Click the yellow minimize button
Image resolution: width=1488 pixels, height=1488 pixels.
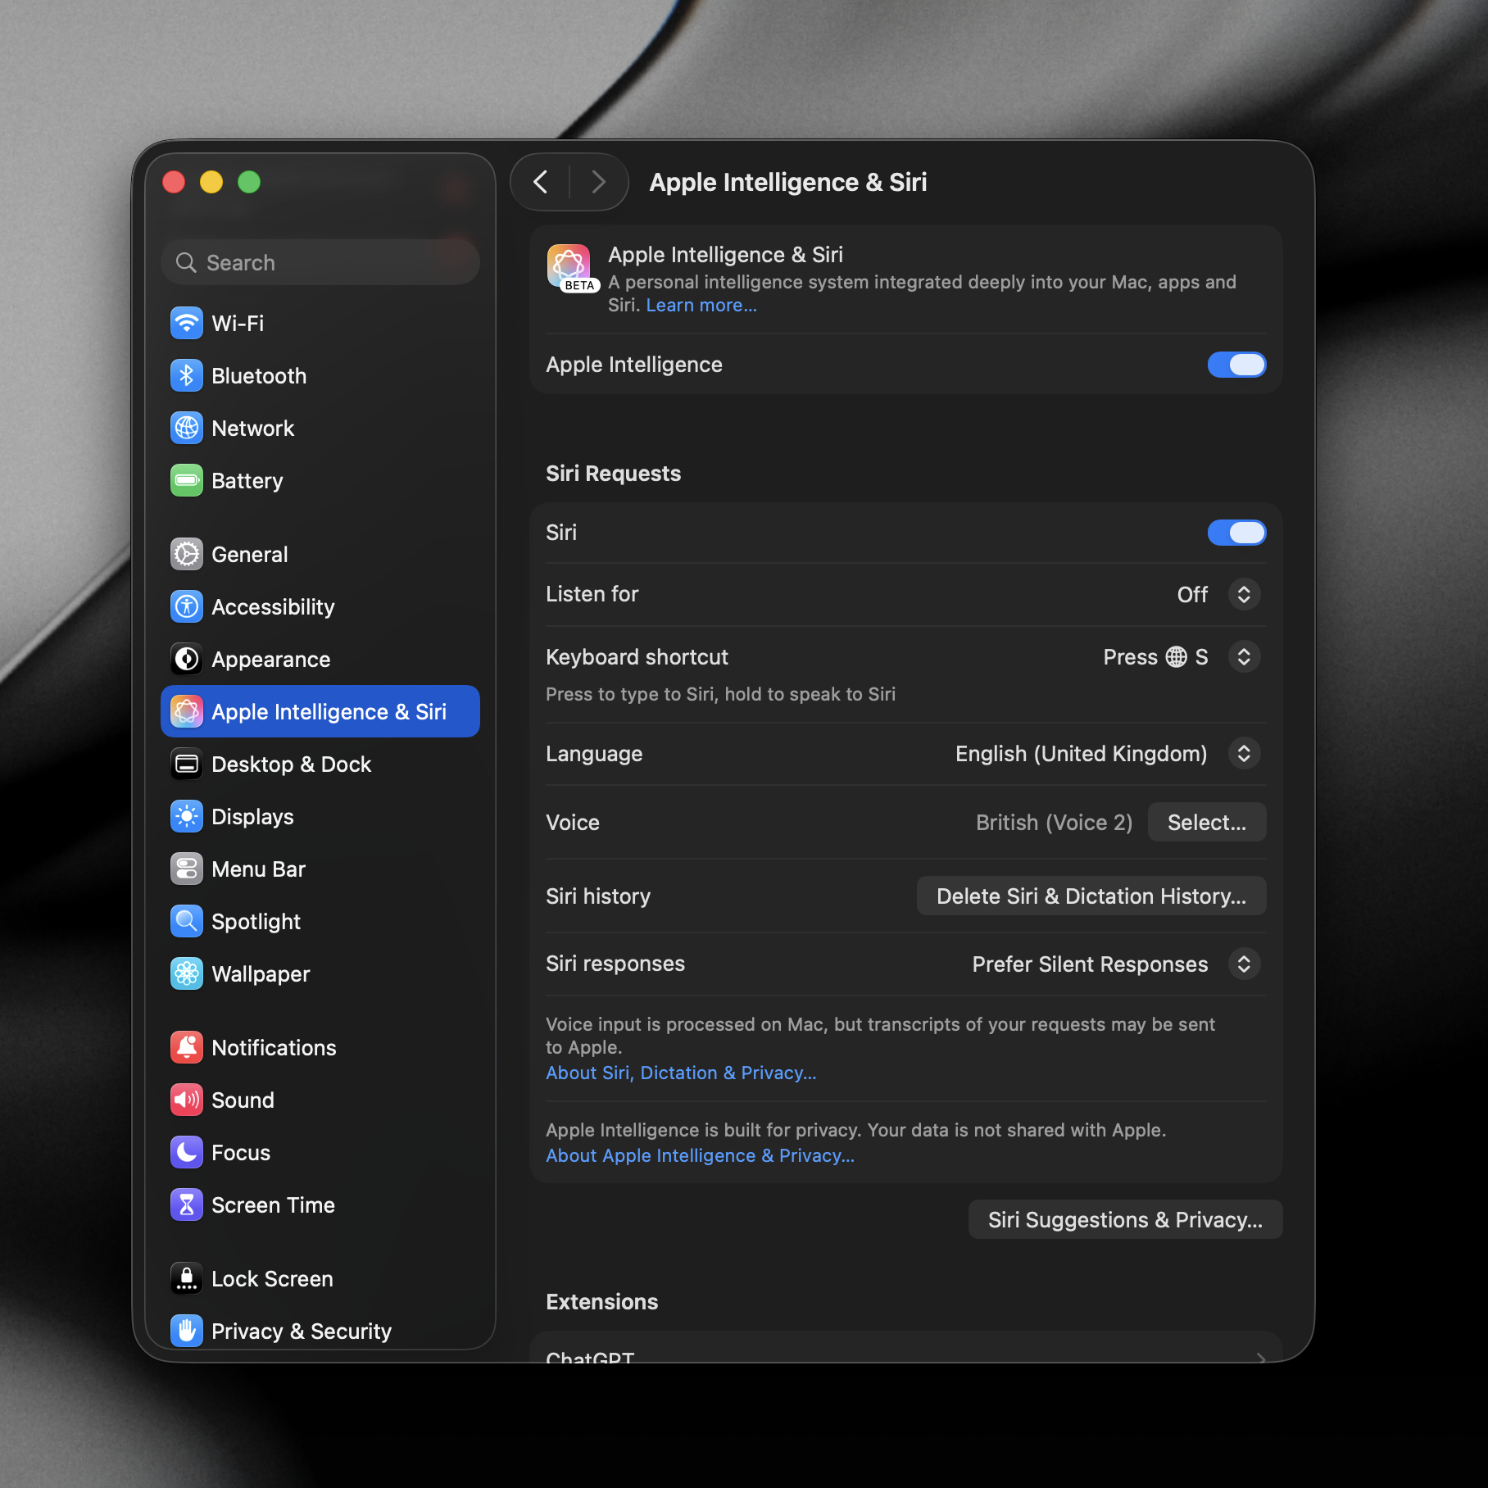click(x=211, y=182)
